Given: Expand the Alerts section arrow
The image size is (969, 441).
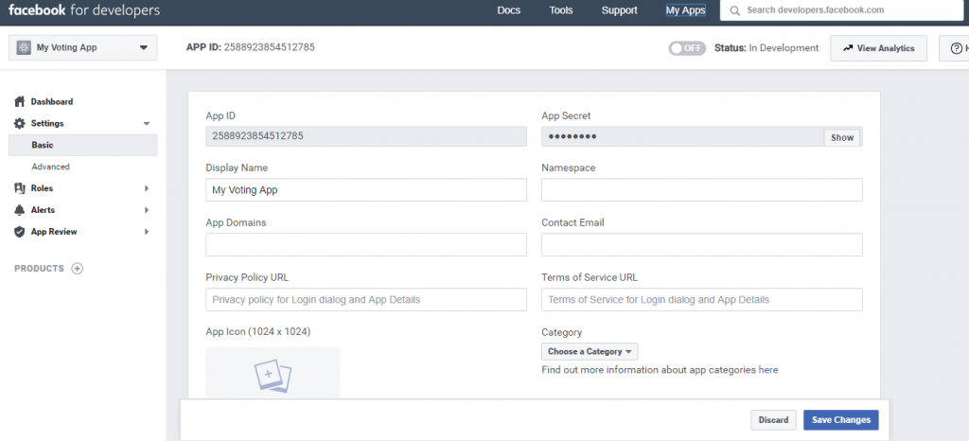Looking at the screenshot, I should coord(147,210).
